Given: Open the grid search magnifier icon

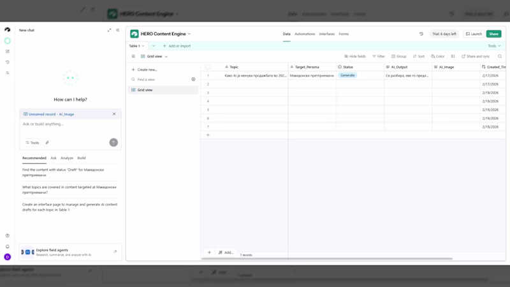Looking at the screenshot, I should point(500,56).
